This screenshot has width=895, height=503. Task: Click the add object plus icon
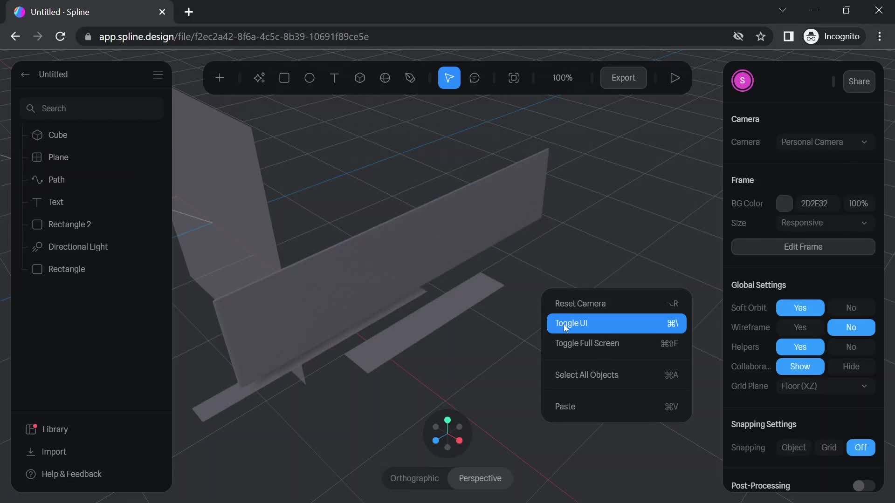[220, 78]
